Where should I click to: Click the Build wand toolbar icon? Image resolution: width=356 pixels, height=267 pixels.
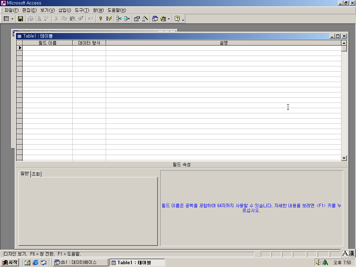pos(145,19)
